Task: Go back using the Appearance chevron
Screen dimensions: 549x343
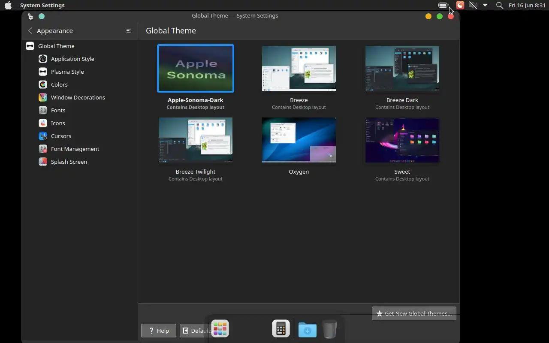Action: click(x=30, y=31)
